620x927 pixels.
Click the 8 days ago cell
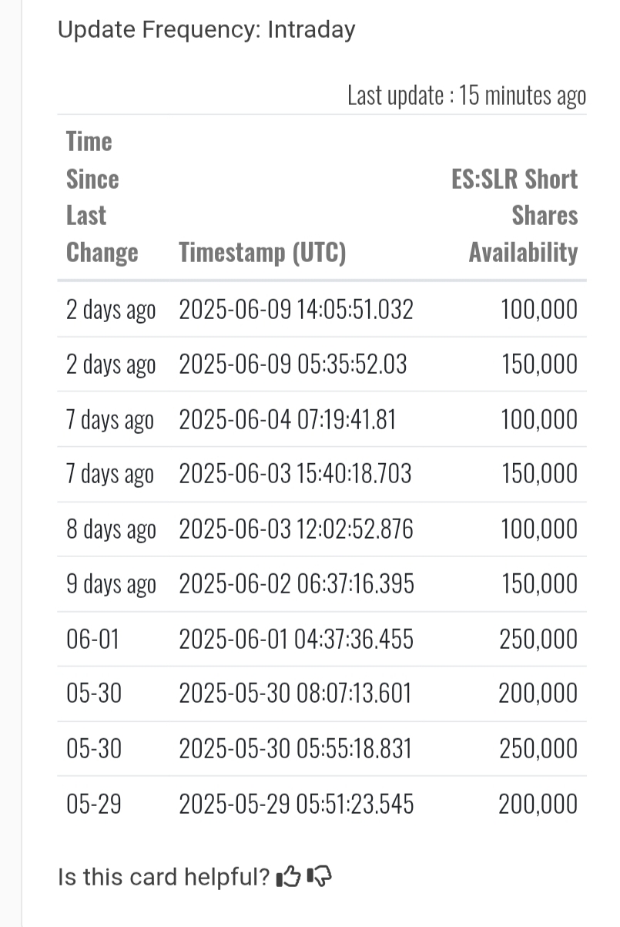pyautogui.click(x=111, y=529)
